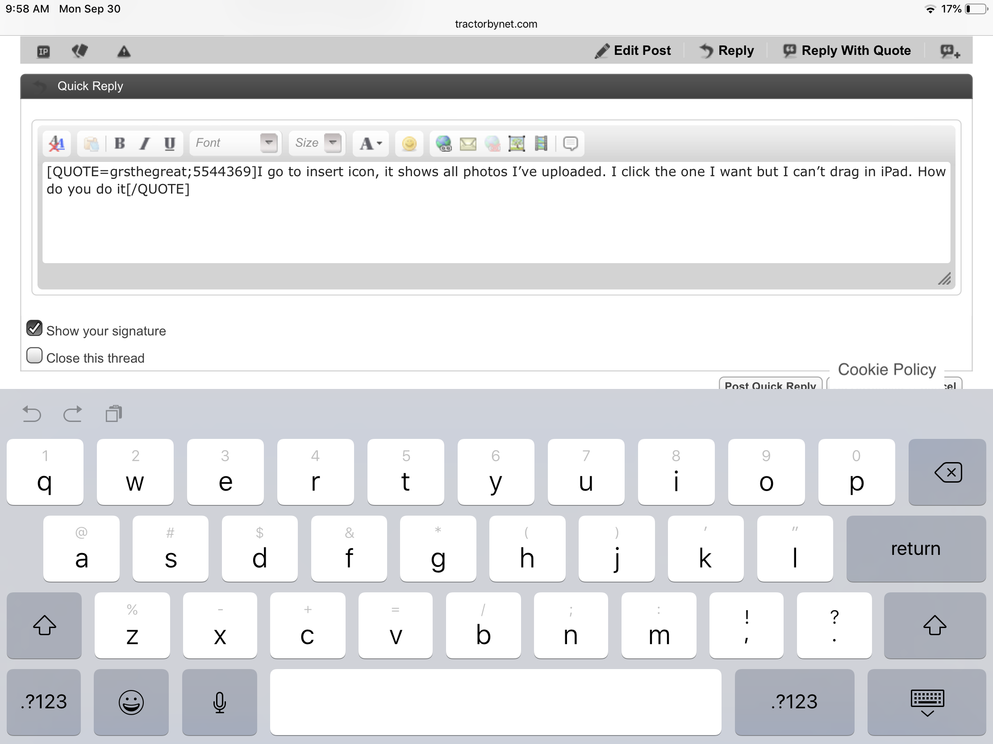Click inside the quick reply text area
993x744 pixels.
[x=496, y=224]
